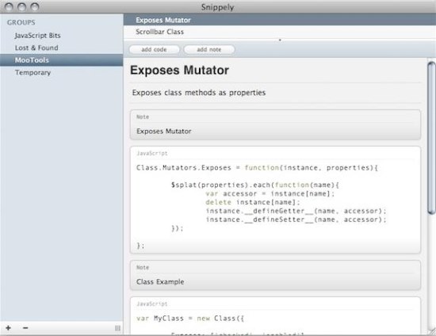Click the Exposes Mutator note block
Image resolution: width=436 pixels, height=336 pixels.
[x=275, y=124]
